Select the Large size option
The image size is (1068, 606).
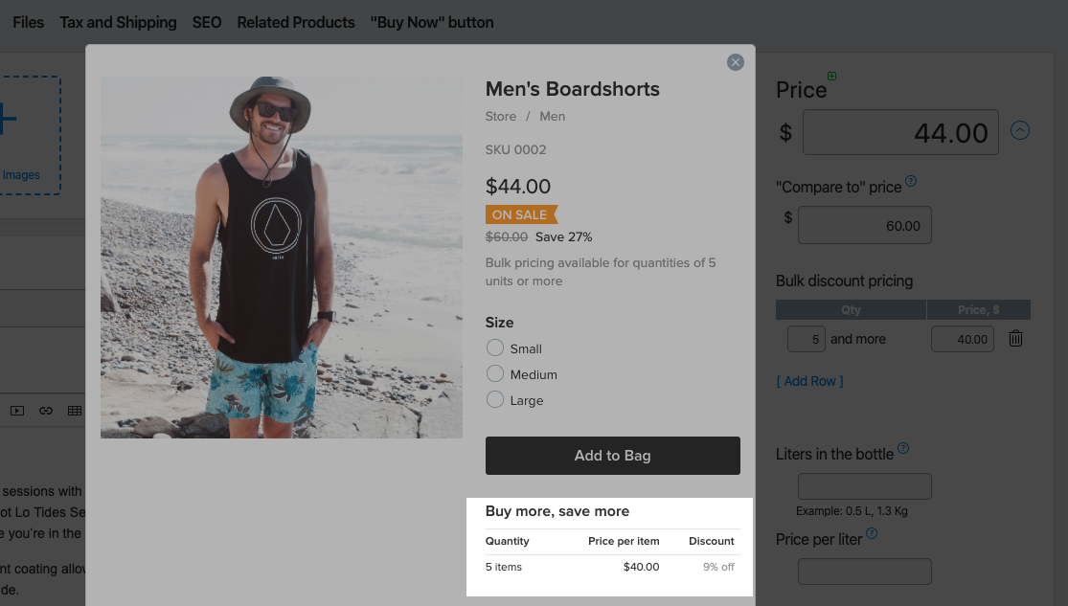click(x=495, y=400)
